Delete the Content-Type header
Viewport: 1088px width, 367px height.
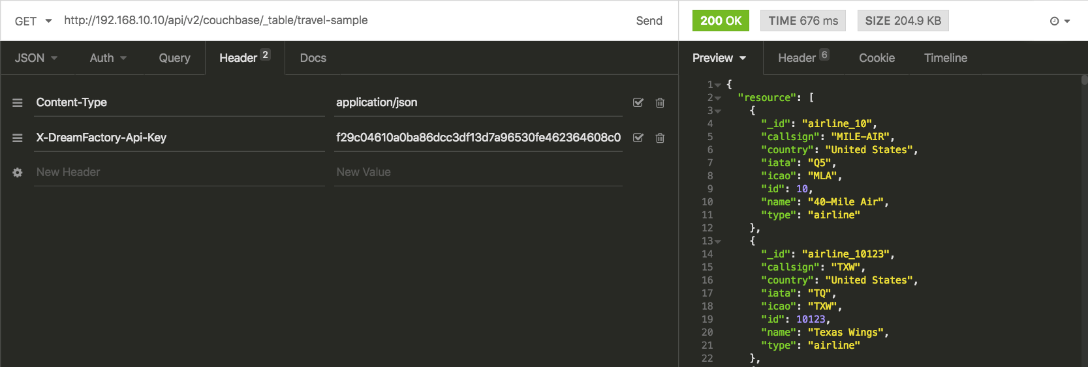[x=660, y=103]
